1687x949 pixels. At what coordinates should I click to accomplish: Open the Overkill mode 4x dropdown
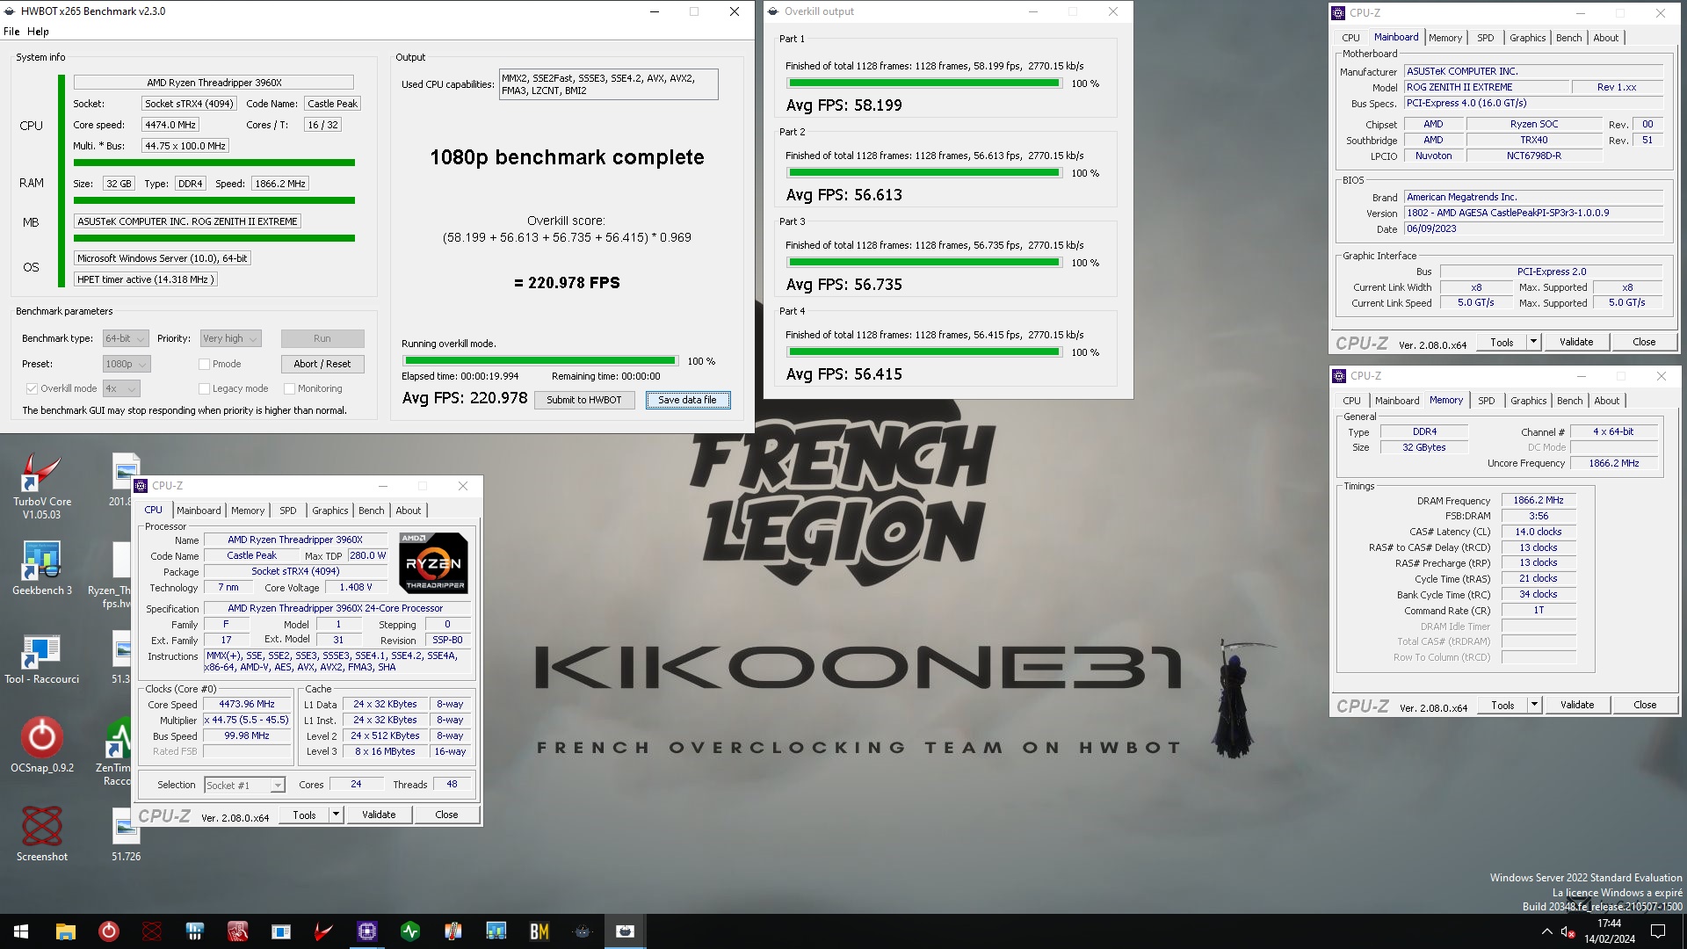click(x=121, y=388)
